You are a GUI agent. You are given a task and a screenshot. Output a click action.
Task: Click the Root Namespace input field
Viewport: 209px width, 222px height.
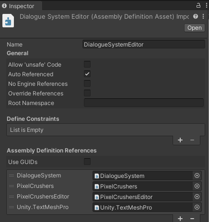[144, 103]
